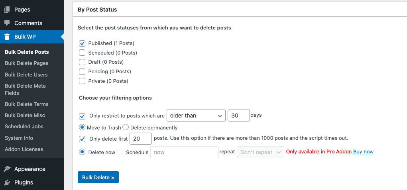The width and height of the screenshot is (407, 190).
Task: Click the days number input field
Action: pos(238,116)
